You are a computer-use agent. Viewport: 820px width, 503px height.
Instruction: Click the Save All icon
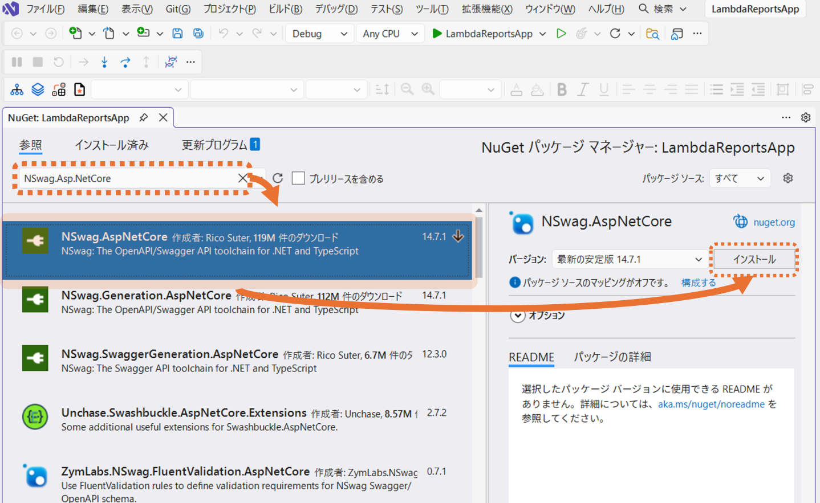coord(198,34)
